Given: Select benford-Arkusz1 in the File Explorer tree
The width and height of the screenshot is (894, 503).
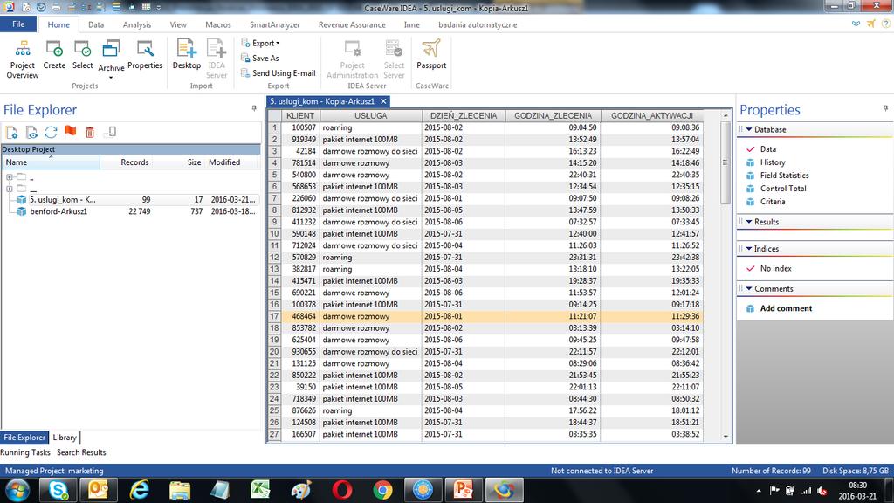Looking at the screenshot, I should [58, 211].
